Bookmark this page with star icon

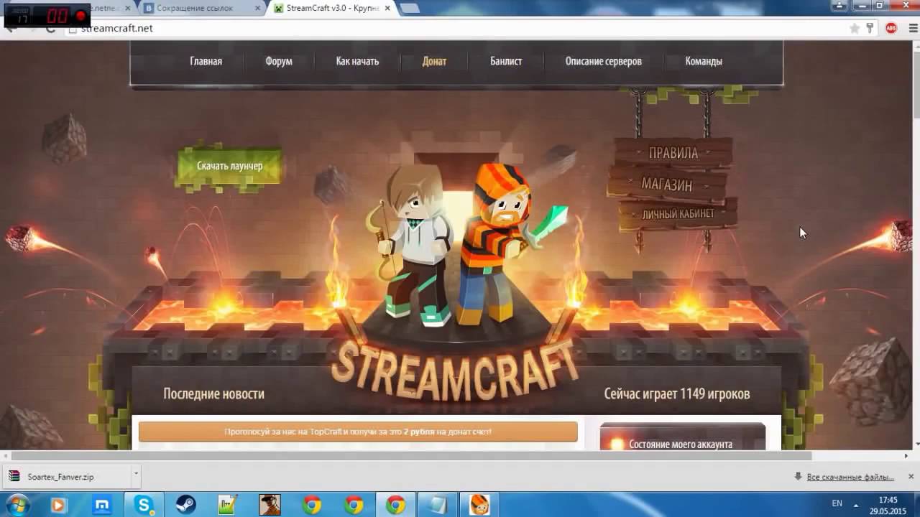click(855, 28)
